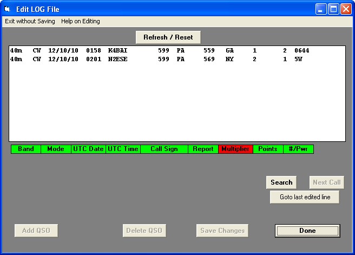This screenshot has width=355, height=255.
Task: Click the Refresh / Reset button
Action: [168, 37]
